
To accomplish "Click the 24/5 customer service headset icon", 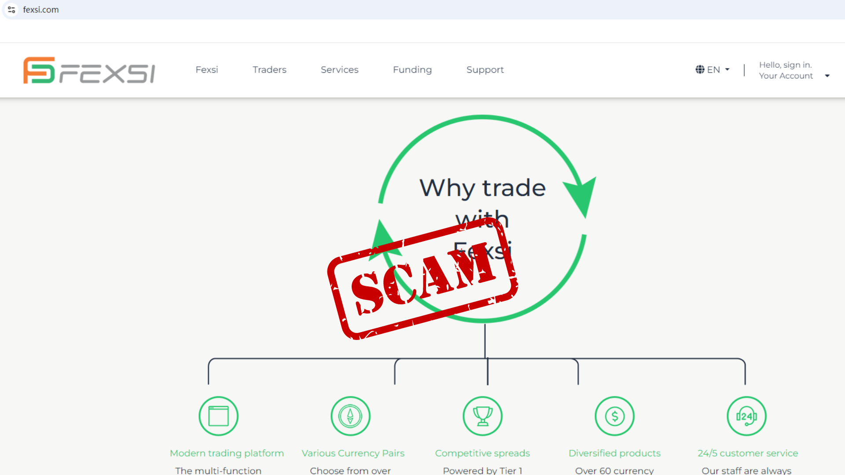I will [x=746, y=416].
